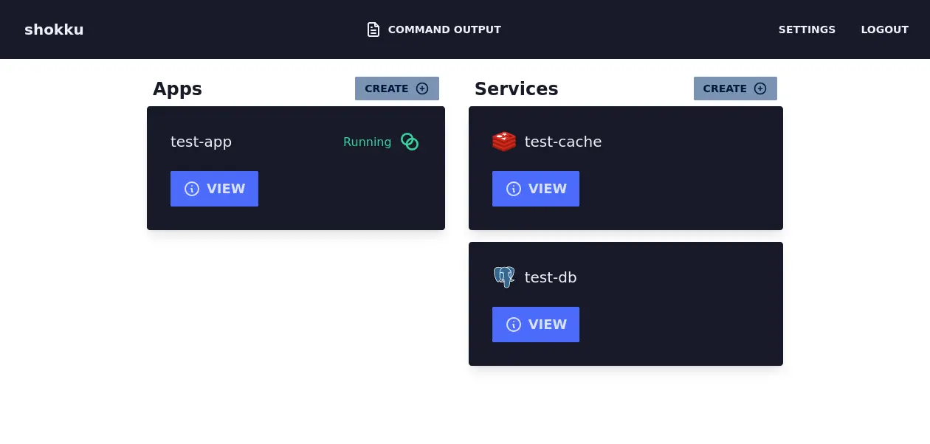The height and width of the screenshot is (444, 930).
Task: Click the Running status on test-app
Action: point(367,142)
